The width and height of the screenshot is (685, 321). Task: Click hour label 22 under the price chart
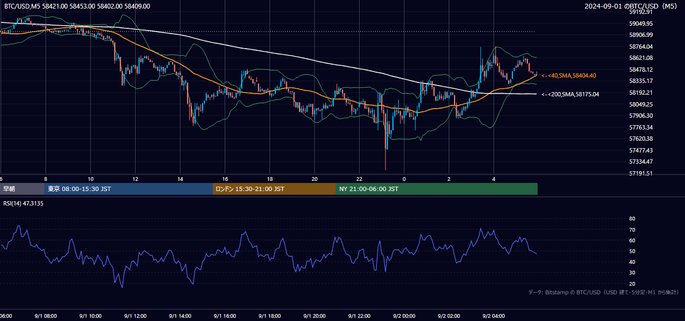coord(360,179)
